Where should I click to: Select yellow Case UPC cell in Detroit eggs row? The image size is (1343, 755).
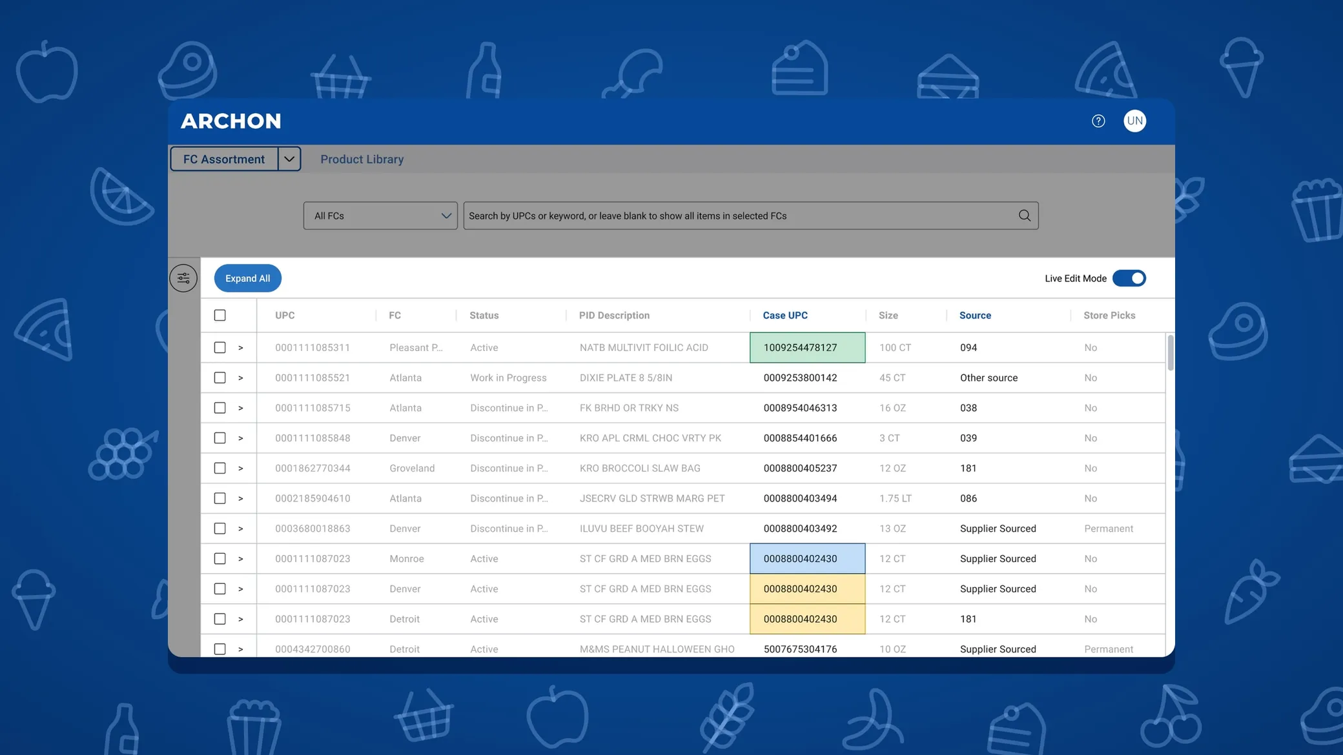click(x=808, y=619)
